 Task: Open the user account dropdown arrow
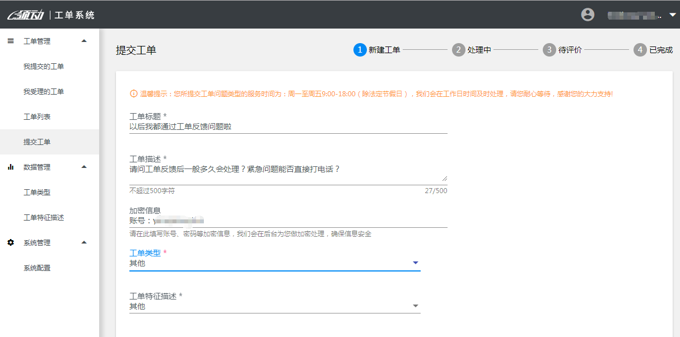click(x=673, y=15)
